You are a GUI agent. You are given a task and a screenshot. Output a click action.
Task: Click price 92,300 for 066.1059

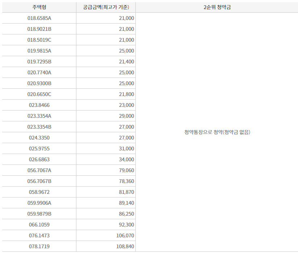[x=126, y=225]
